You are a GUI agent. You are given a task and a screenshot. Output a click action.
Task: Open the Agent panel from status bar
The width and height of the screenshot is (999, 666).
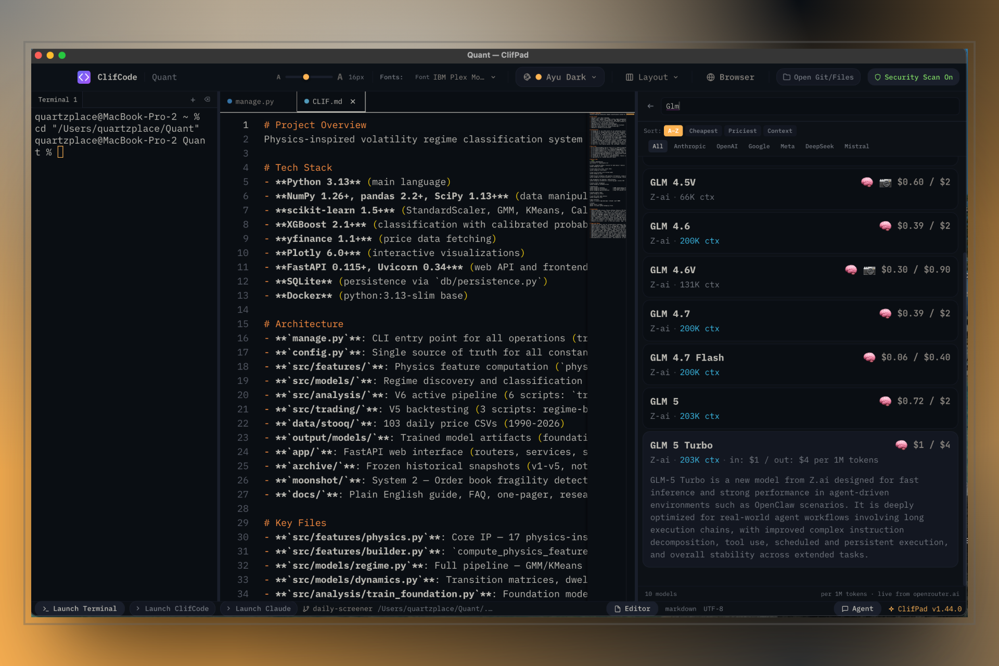[857, 609]
